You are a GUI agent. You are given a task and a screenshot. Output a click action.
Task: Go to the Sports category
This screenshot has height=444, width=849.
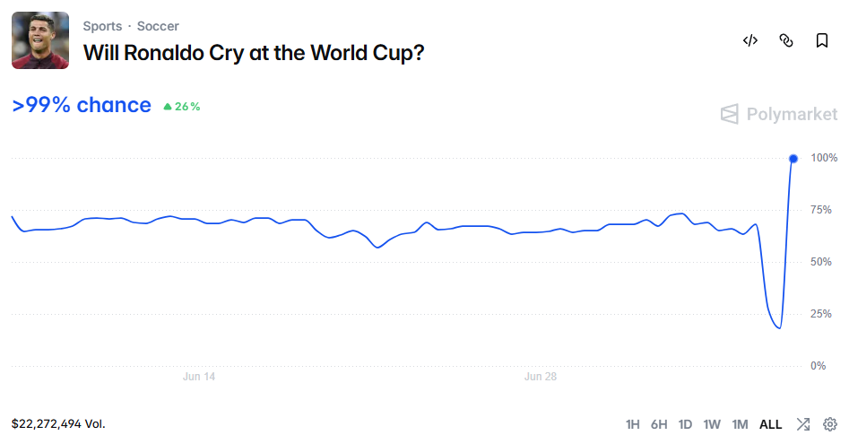click(102, 26)
